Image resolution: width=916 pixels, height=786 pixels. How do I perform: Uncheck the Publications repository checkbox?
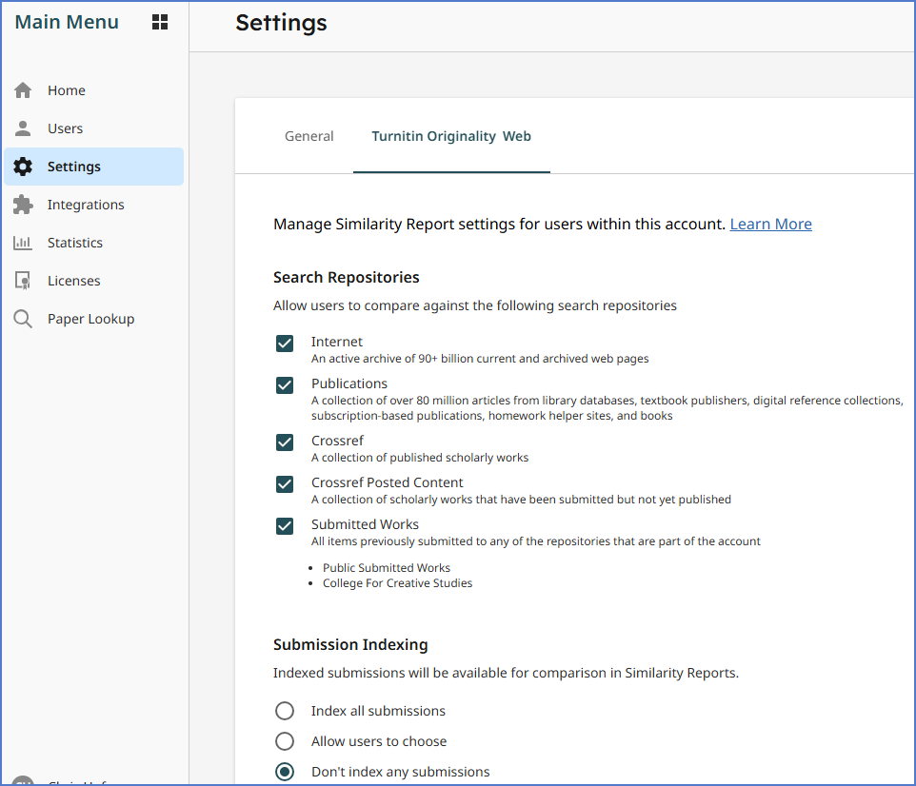(285, 385)
